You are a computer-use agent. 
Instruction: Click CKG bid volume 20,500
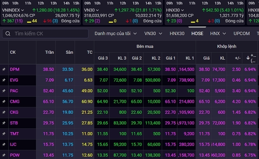click(154, 113)
